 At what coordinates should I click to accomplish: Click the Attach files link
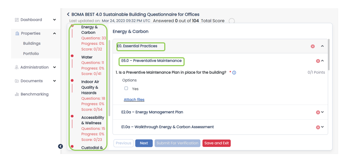tap(134, 100)
